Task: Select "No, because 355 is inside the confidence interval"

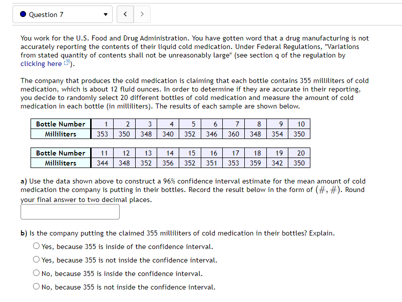Action: [x=36, y=272]
